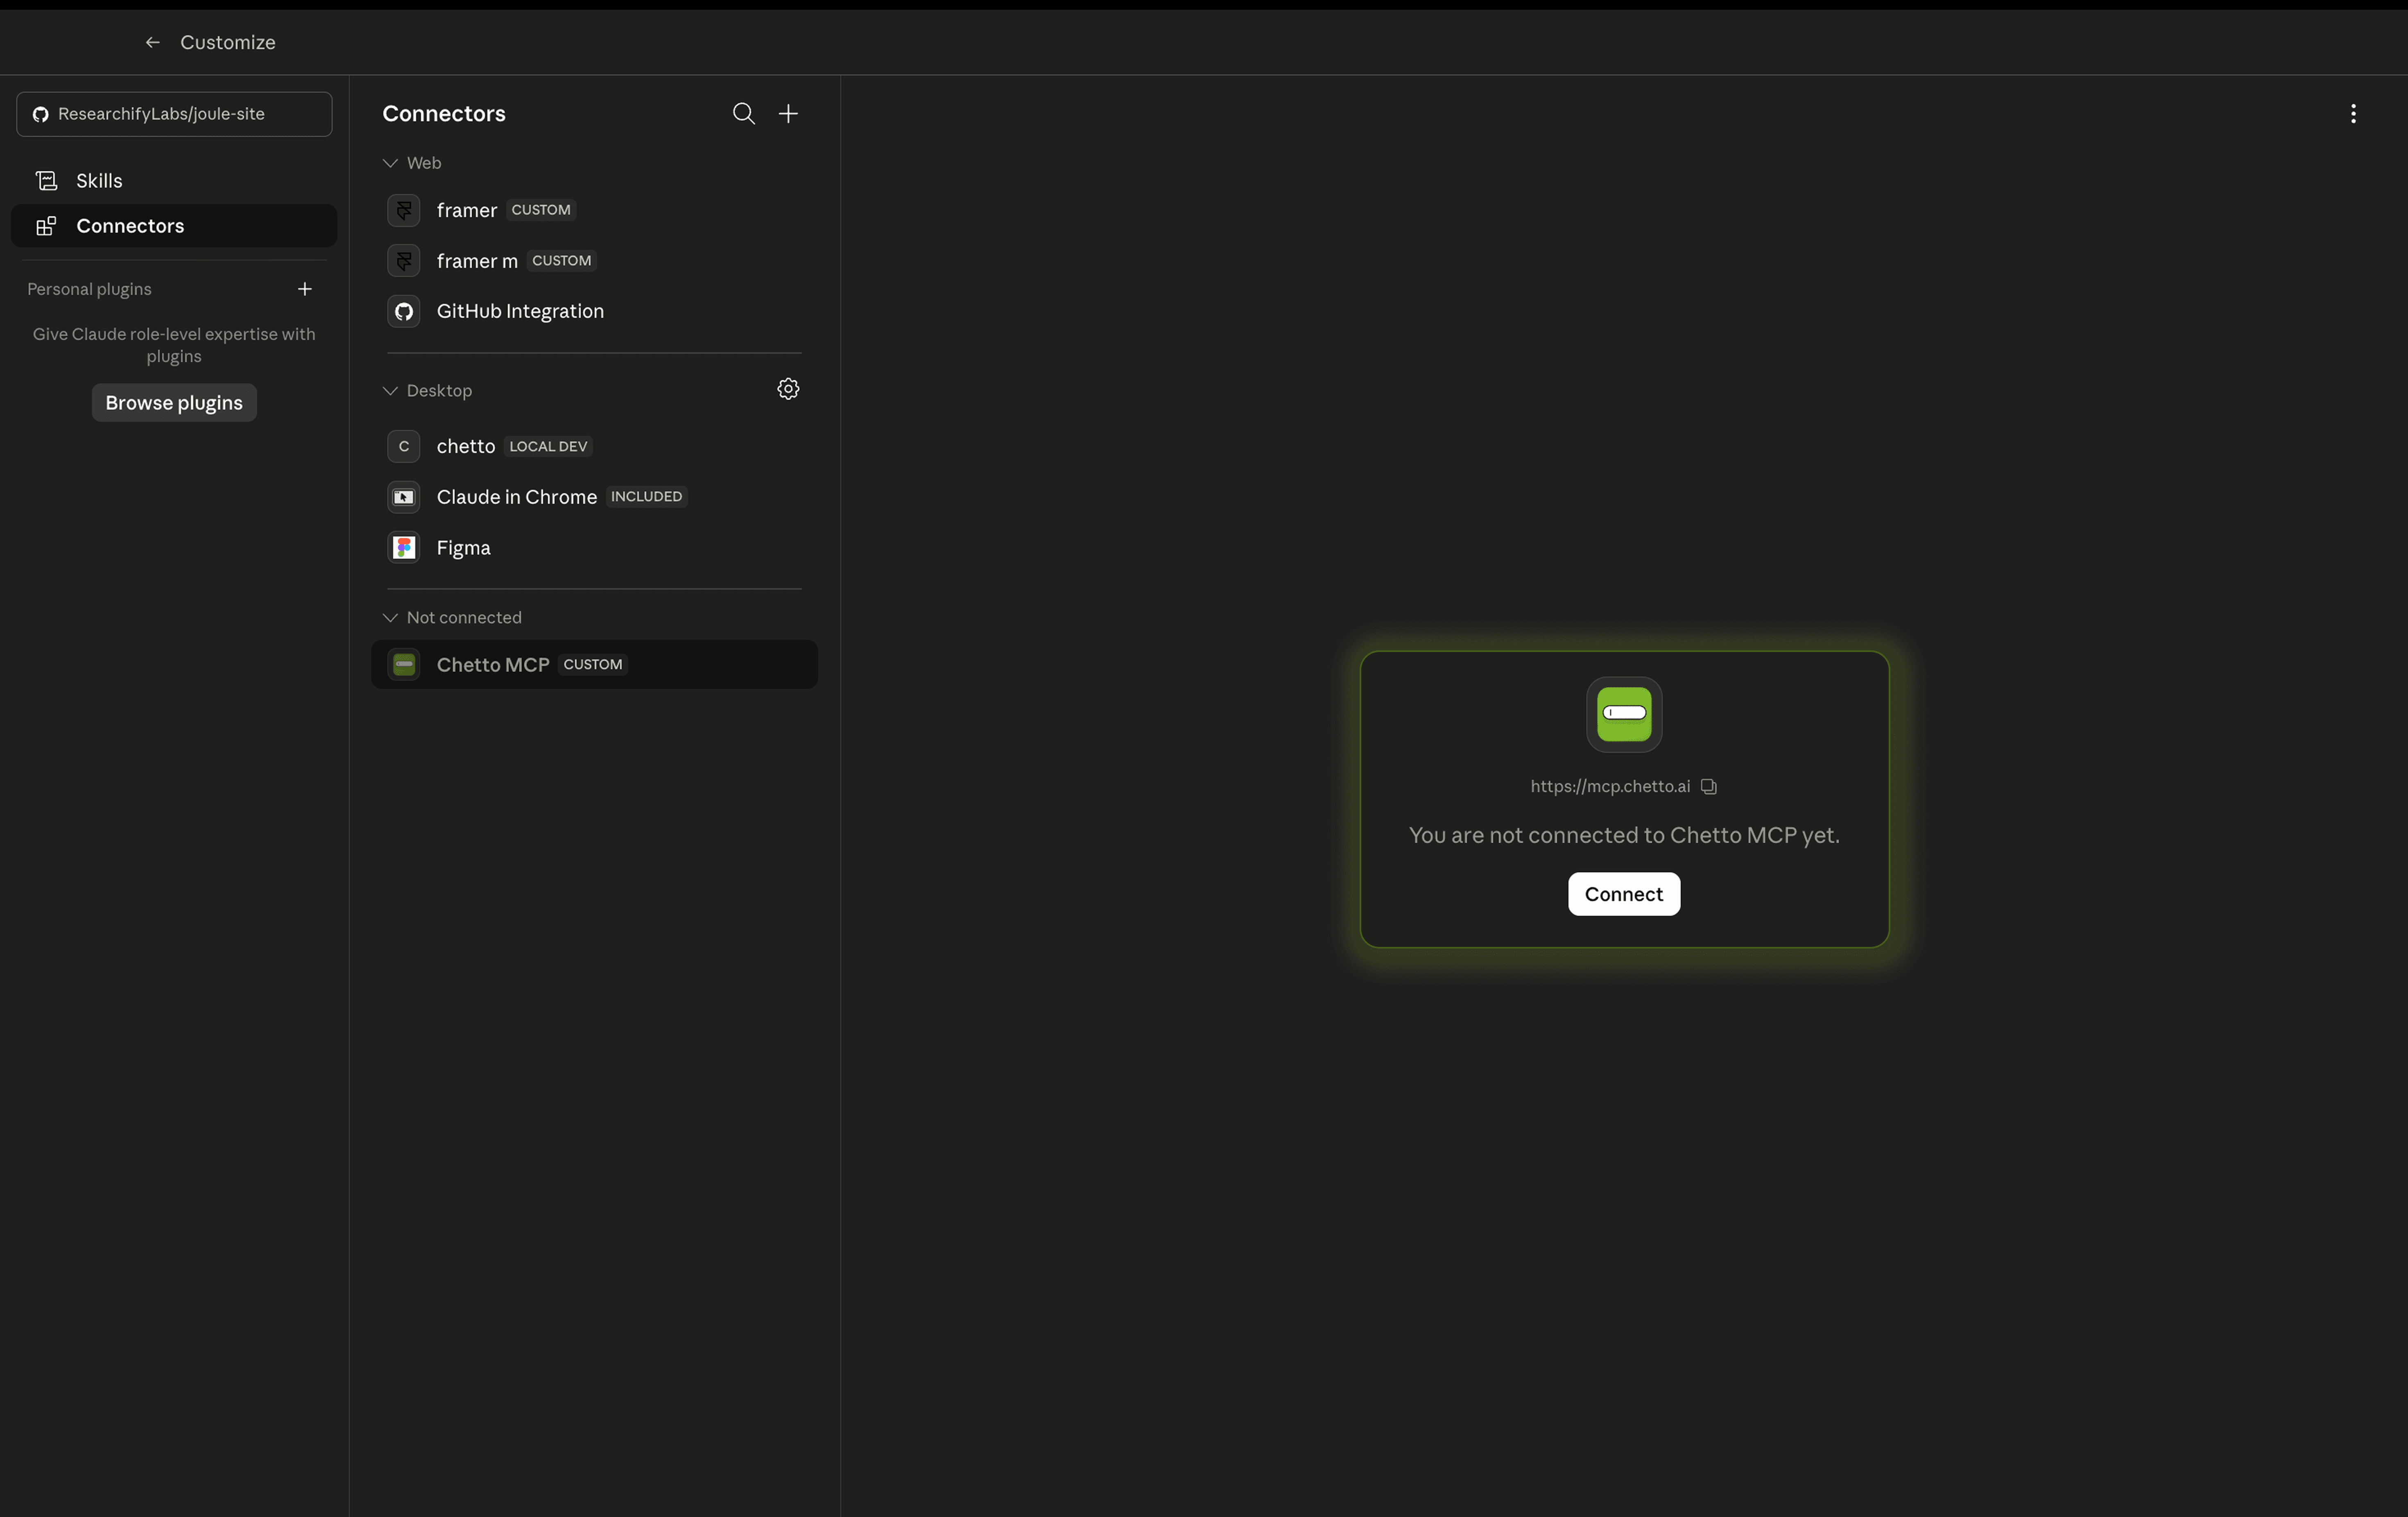Viewport: 2408px width, 1517px height.
Task: Click the Connectors panel heading
Action: click(x=444, y=114)
